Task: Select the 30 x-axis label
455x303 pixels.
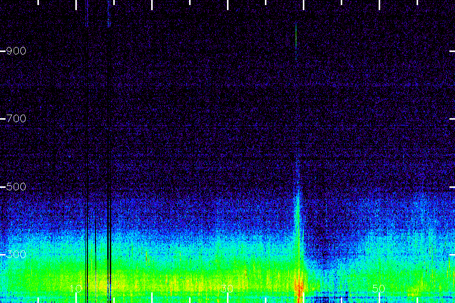Action: tap(227, 288)
